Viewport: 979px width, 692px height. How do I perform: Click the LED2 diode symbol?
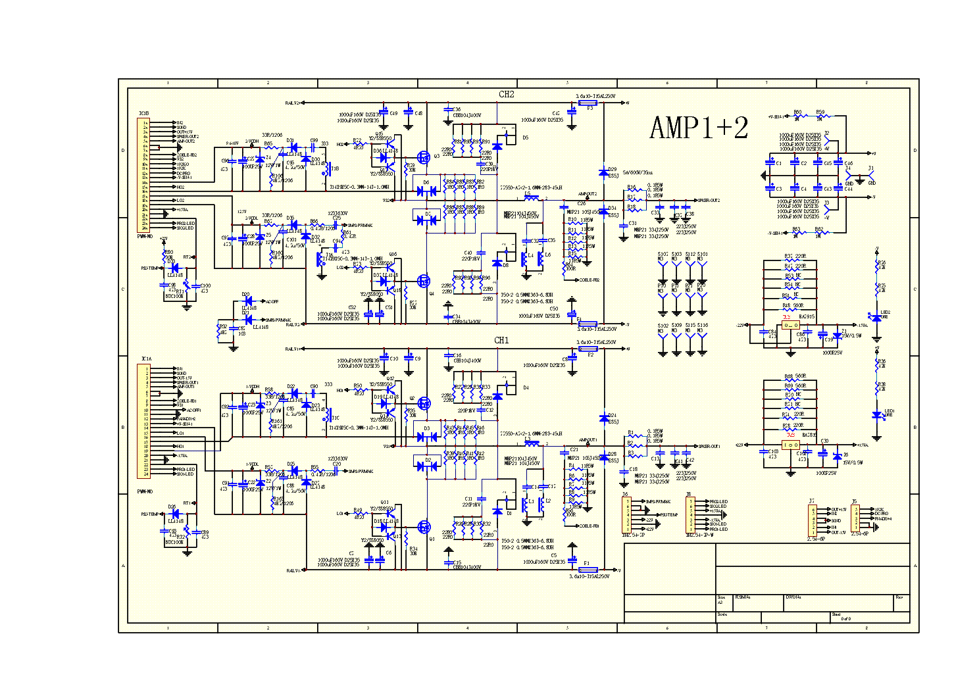(x=876, y=318)
